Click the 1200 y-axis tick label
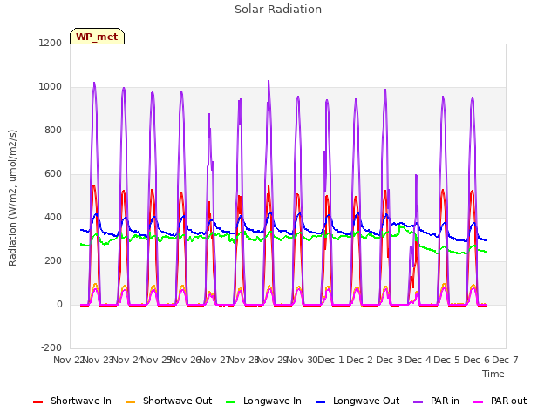Image resolution: width=558 pixels, height=418 pixels. (51, 43)
